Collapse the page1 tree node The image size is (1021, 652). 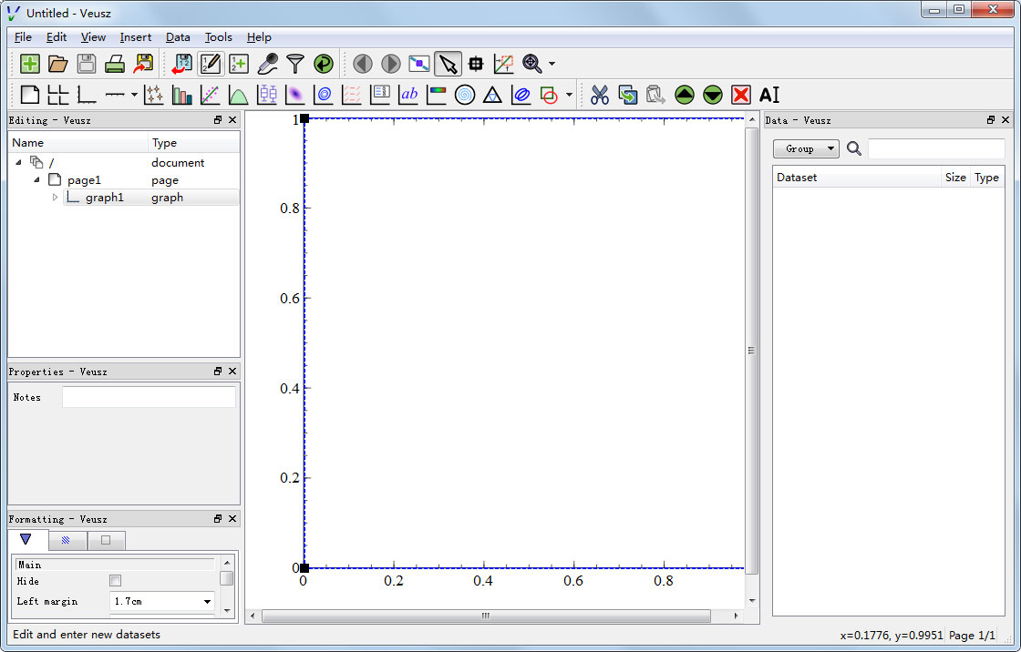click(36, 180)
